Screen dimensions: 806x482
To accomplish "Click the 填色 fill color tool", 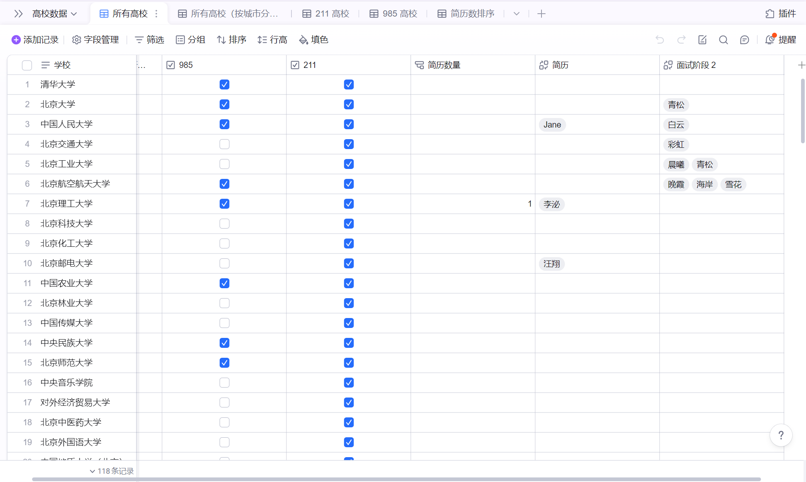I will tap(313, 40).
